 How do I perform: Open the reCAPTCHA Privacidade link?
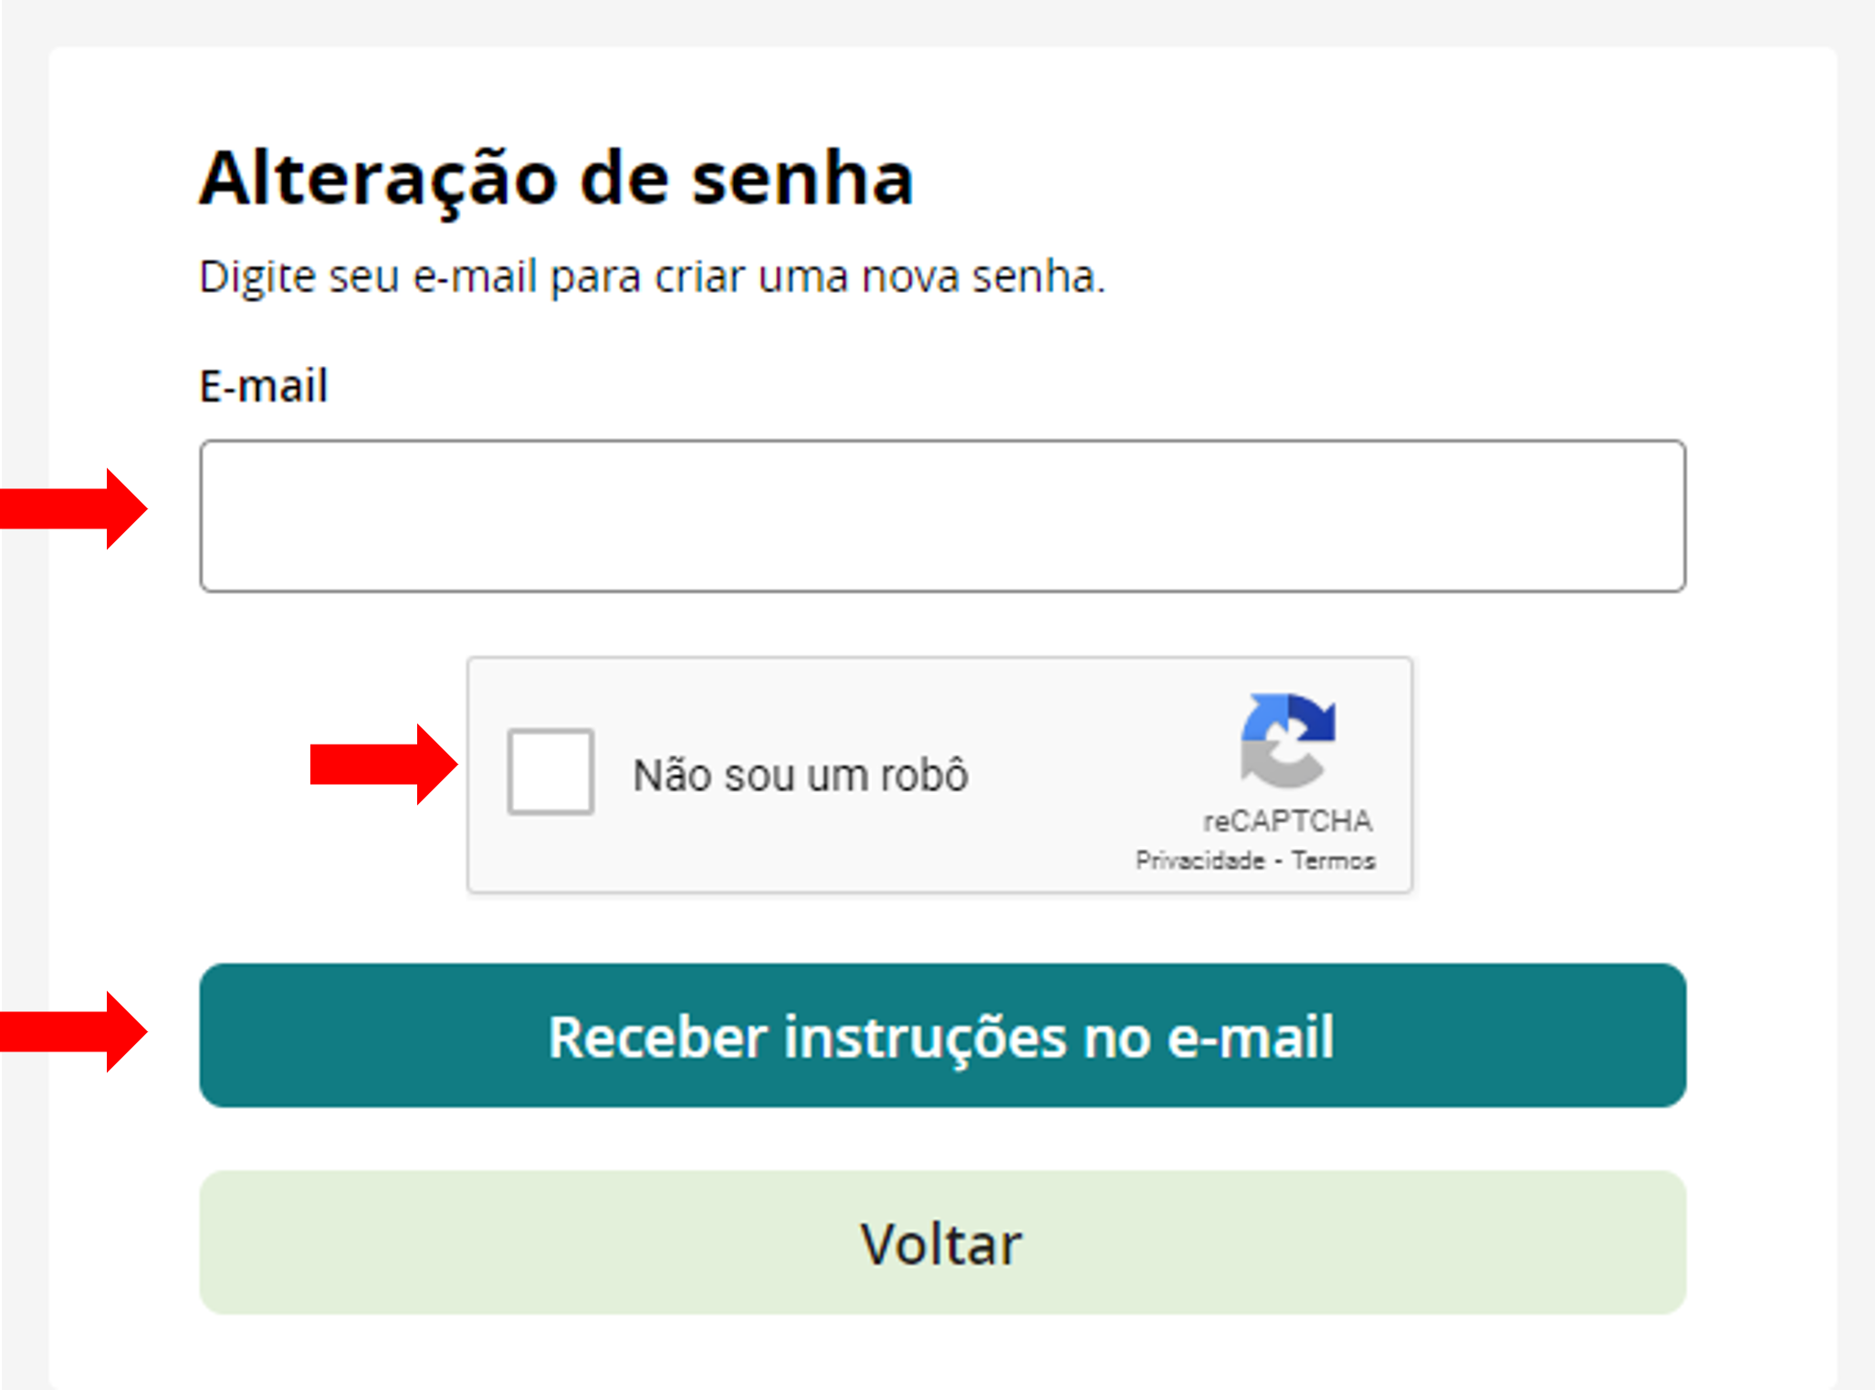click(1199, 861)
